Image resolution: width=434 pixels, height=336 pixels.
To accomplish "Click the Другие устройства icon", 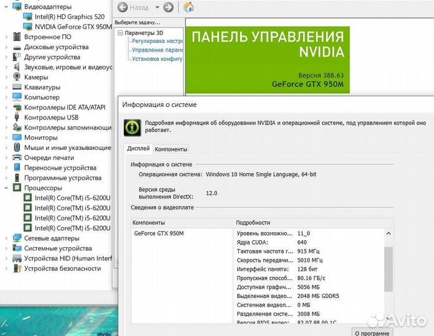I will point(17,57).
